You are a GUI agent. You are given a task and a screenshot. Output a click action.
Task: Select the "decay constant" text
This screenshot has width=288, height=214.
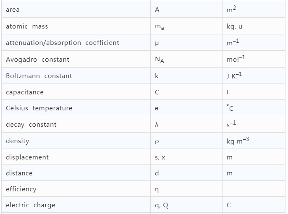pos(31,125)
